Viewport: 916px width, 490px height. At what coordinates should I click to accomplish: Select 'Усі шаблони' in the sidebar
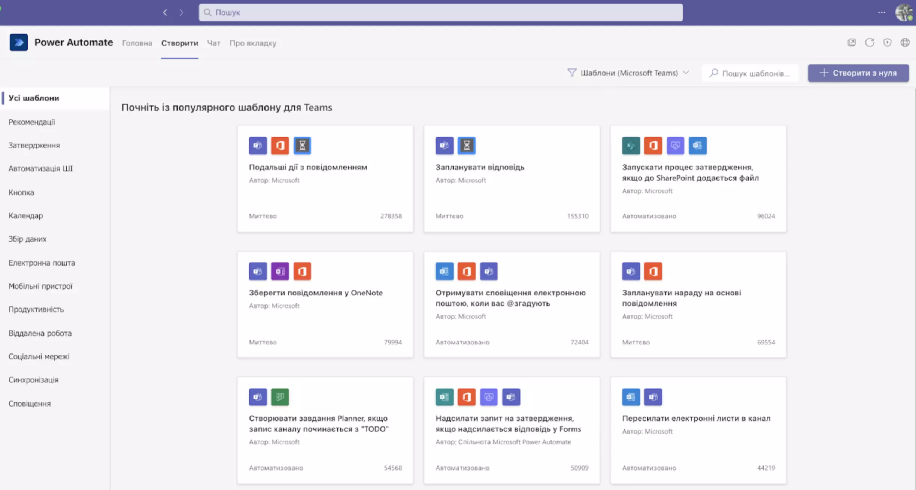click(x=55, y=98)
